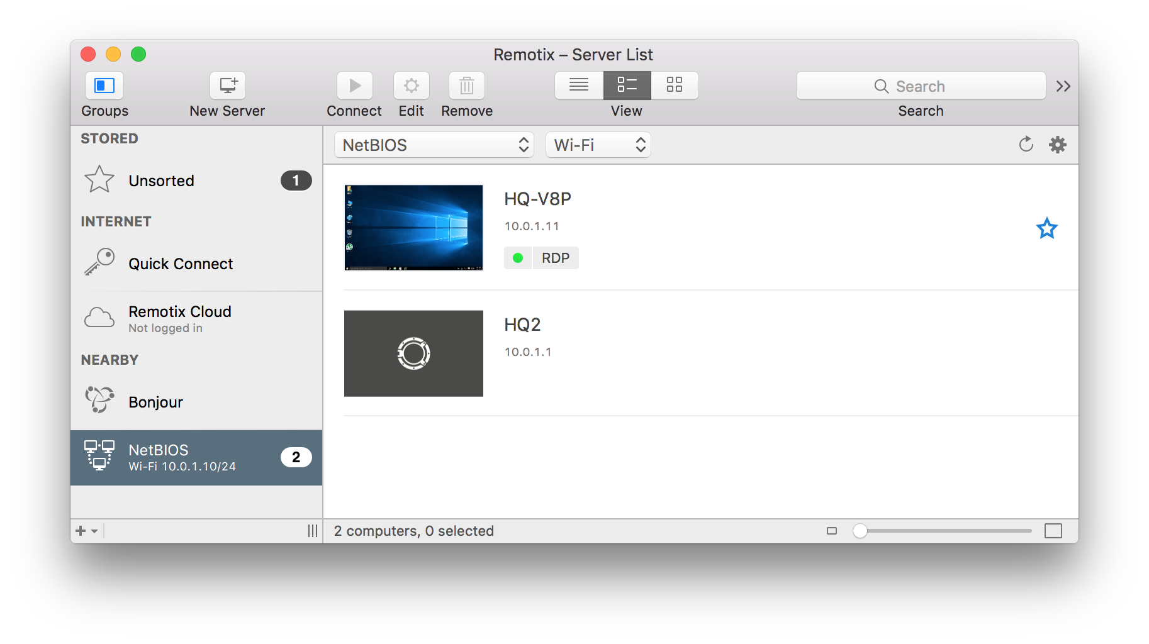Click the Unsorted count badge 1
The height and width of the screenshot is (644, 1149).
296,180
